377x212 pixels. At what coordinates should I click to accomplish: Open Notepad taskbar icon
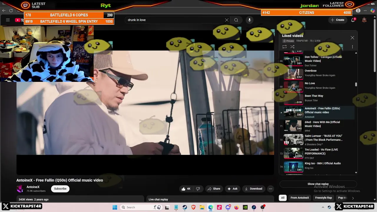coord(176,207)
